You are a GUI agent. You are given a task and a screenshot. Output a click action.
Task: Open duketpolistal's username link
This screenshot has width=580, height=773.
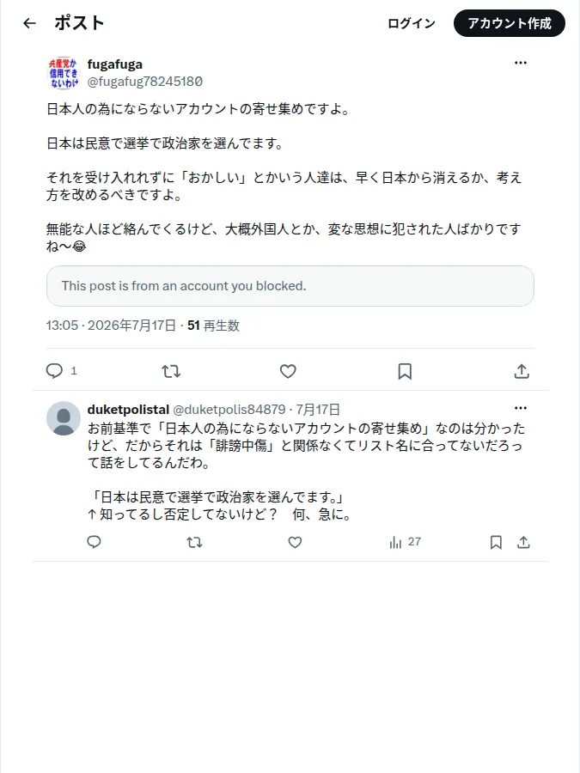[128, 409]
